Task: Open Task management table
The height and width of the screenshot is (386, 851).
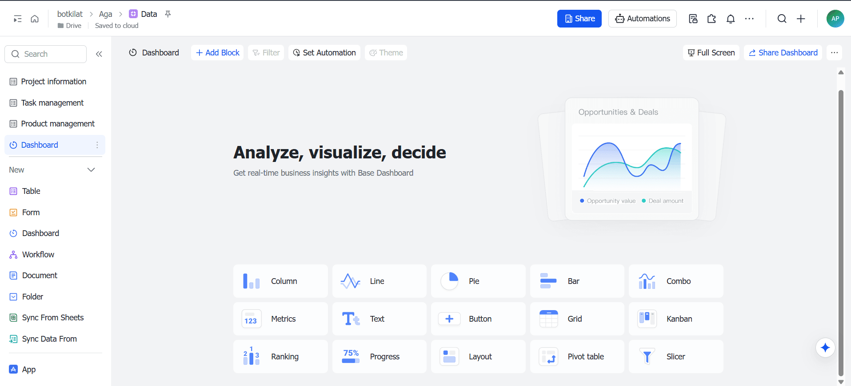Action: click(55, 103)
